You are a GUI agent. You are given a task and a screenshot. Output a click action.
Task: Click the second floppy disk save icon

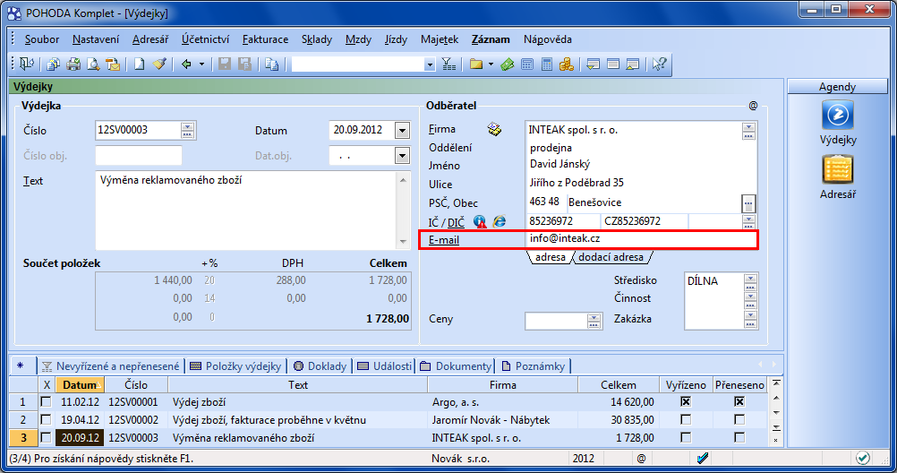tap(245, 64)
